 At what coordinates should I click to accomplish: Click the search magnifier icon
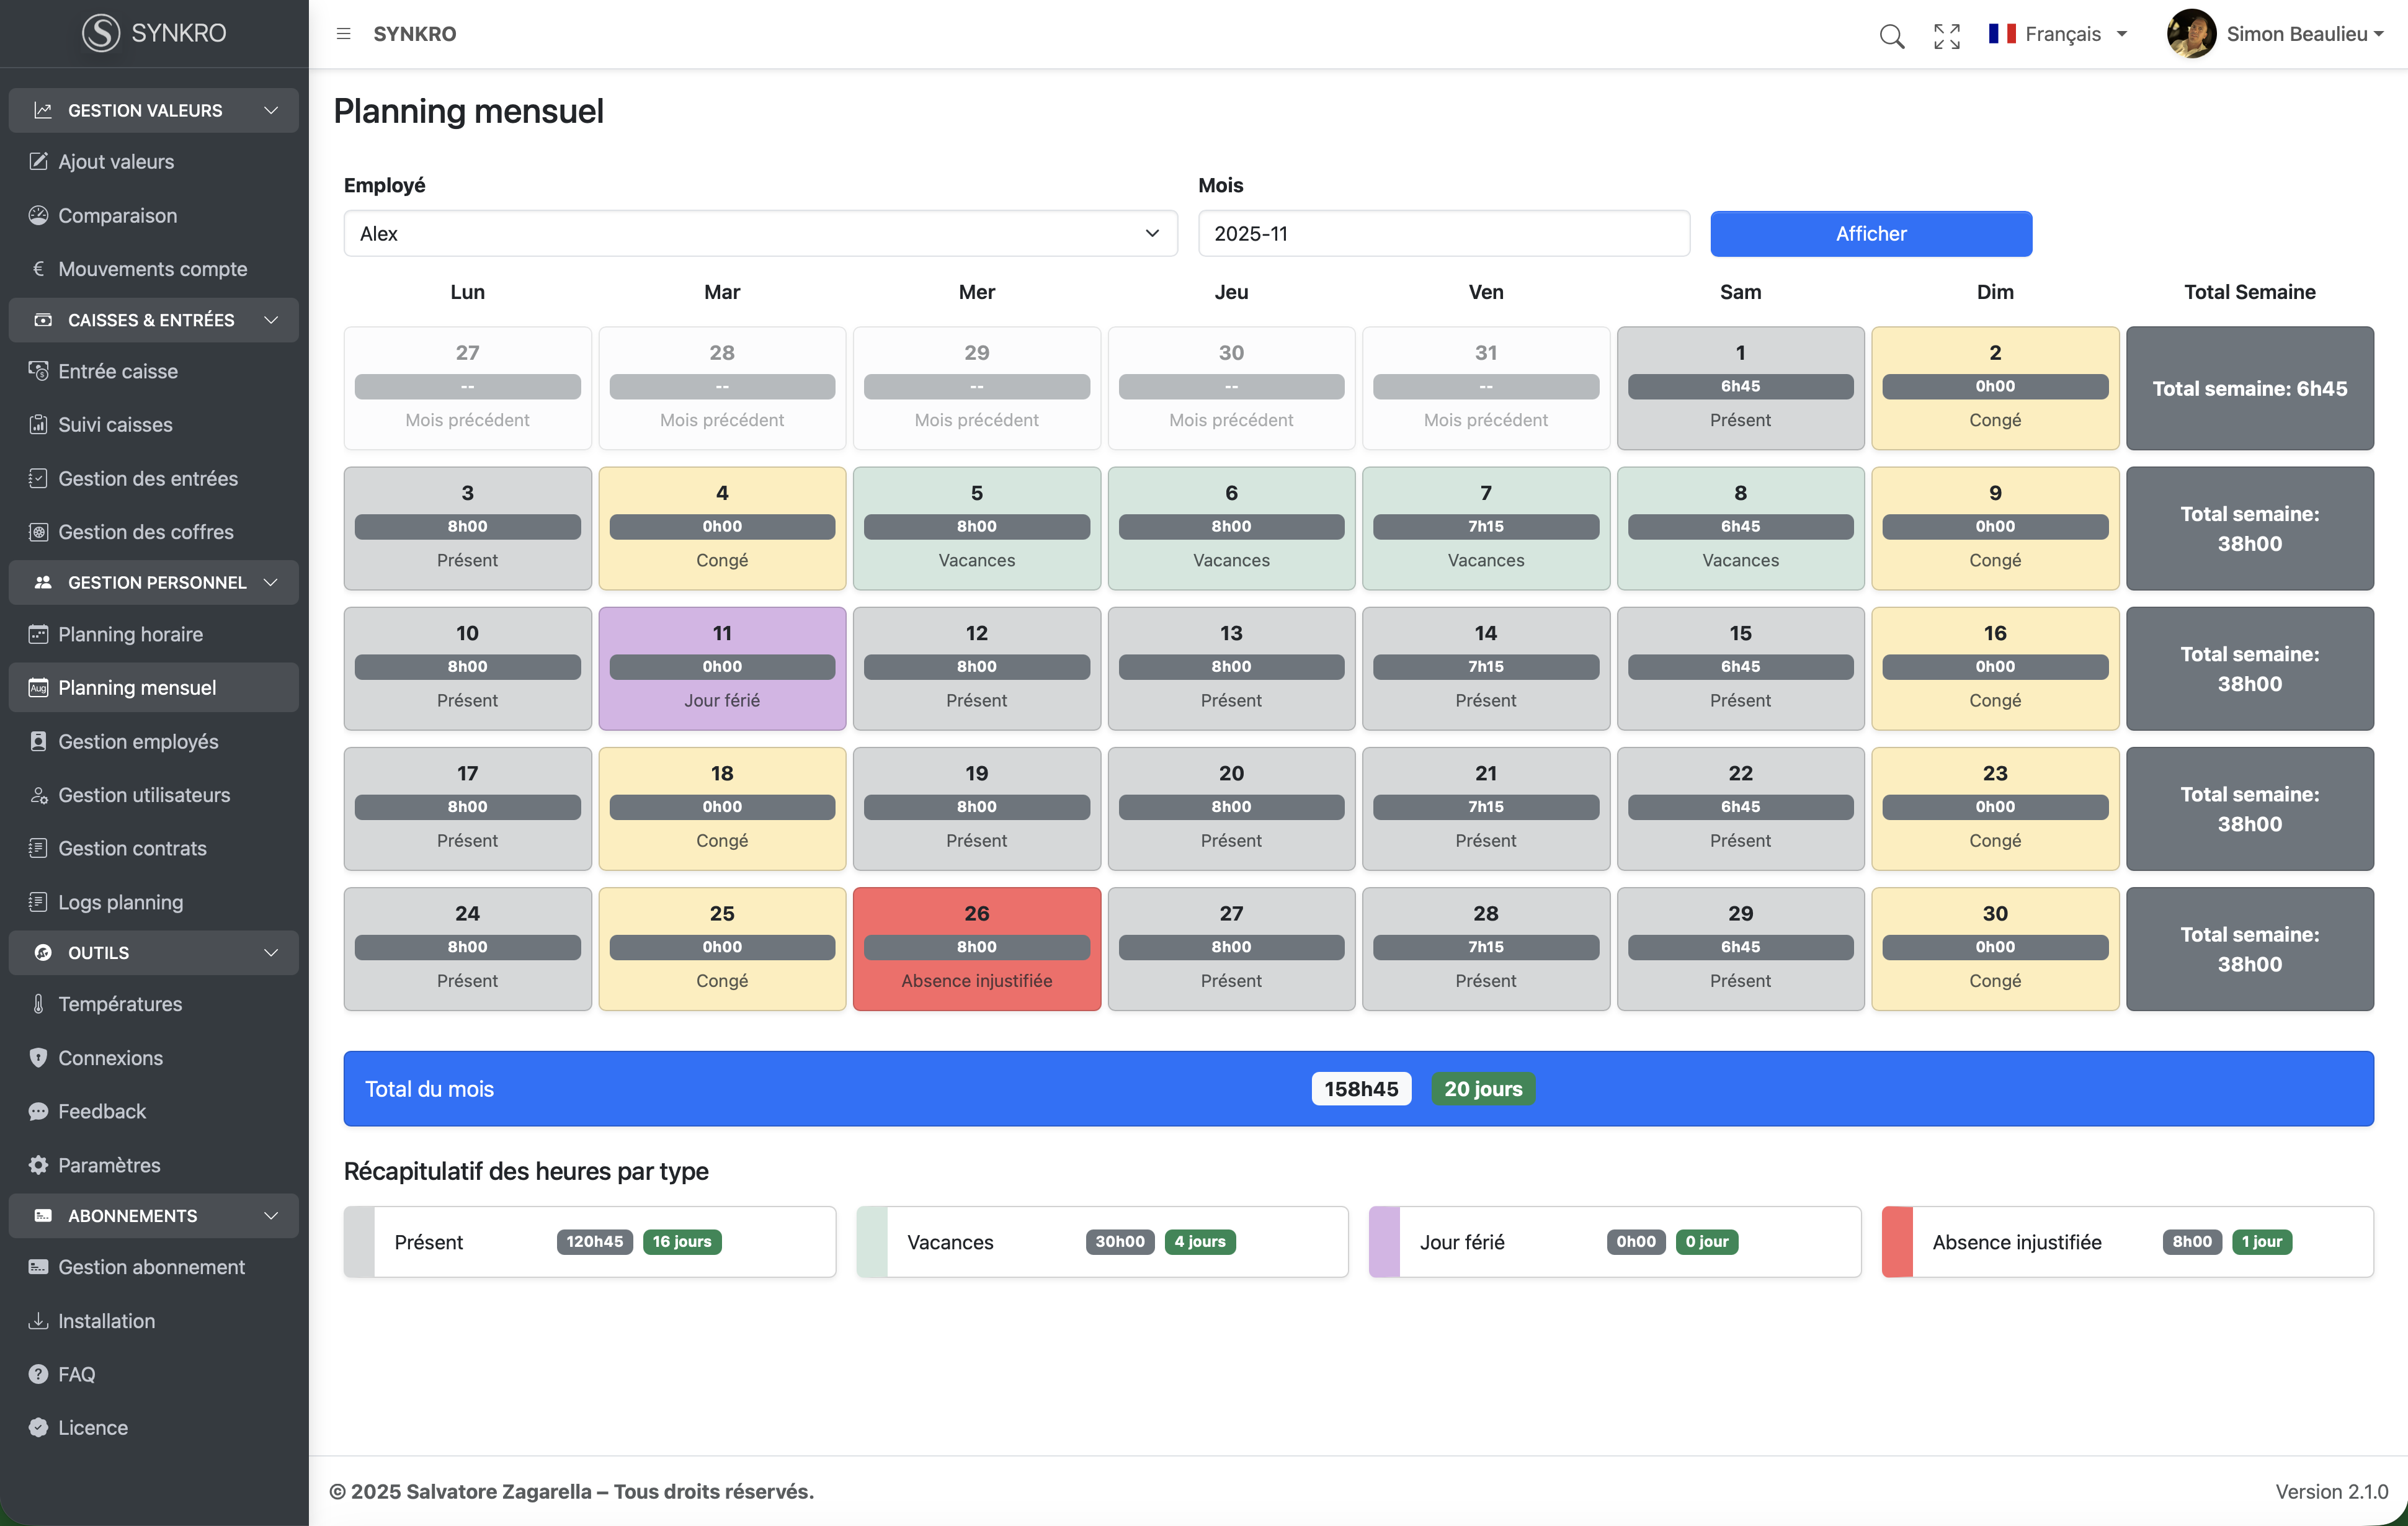(x=1891, y=35)
